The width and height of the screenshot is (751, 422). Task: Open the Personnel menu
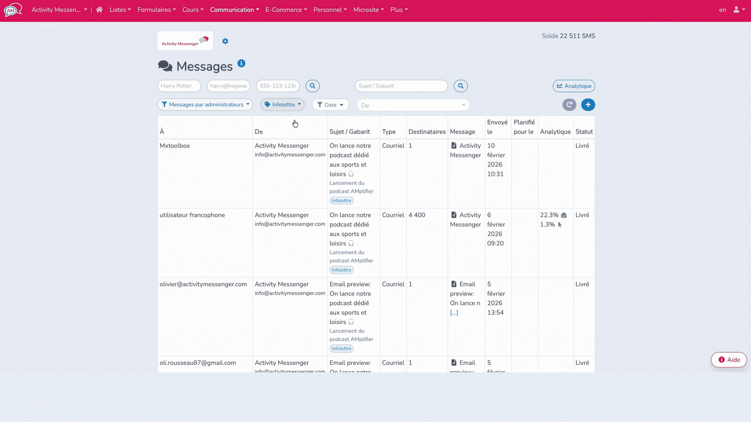(x=330, y=9)
